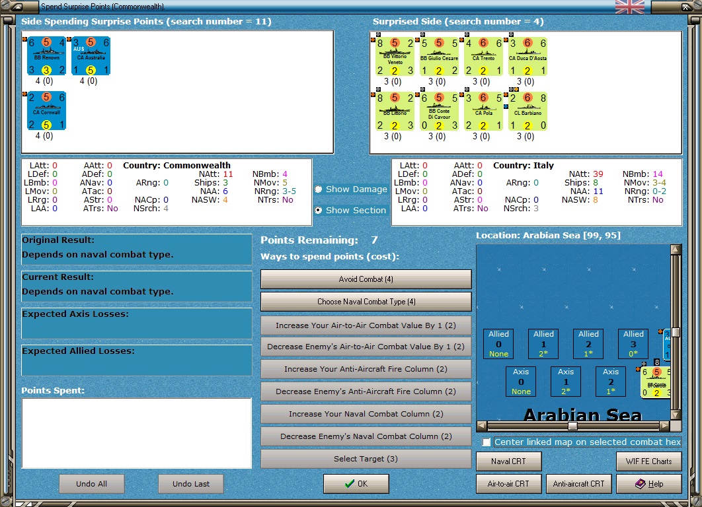702x507 pixels.
Task: Select the CA Cornwall ship counter
Action: pos(46,110)
